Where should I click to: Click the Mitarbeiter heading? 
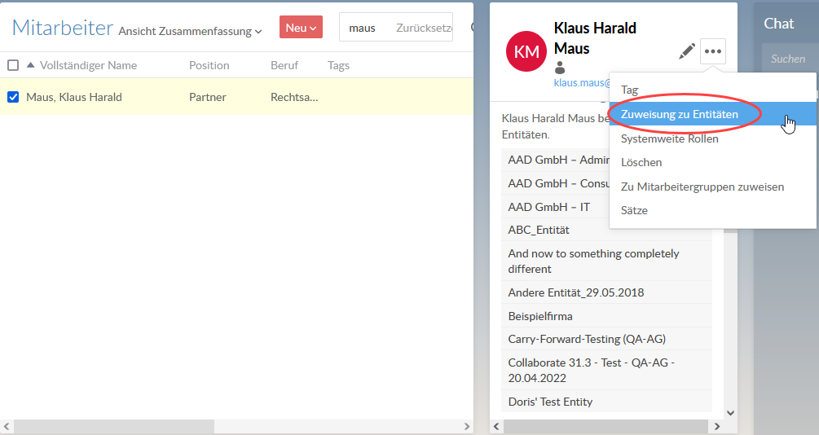click(x=63, y=28)
